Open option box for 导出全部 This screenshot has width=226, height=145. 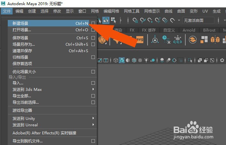tap(93, 96)
